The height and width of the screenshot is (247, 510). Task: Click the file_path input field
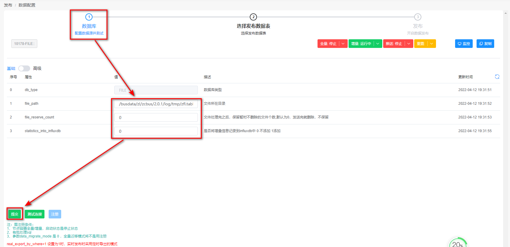[x=156, y=104]
